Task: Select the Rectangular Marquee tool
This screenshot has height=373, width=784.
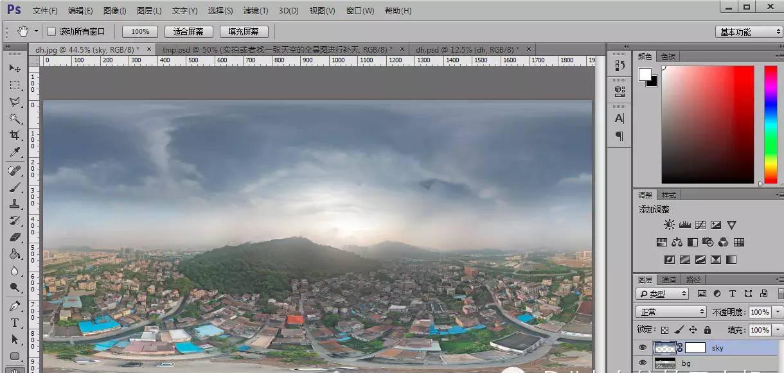Action: pos(15,85)
